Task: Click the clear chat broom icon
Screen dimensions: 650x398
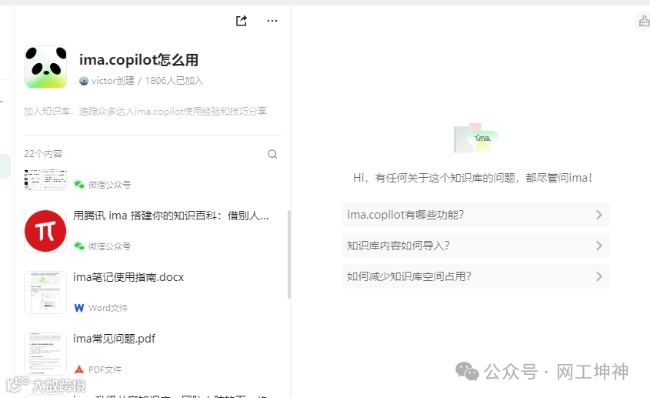Action: (644, 21)
